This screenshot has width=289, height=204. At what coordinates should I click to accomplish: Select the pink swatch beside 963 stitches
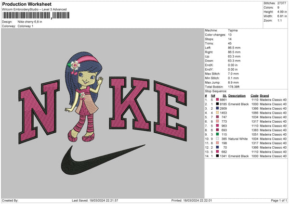tap(217, 126)
